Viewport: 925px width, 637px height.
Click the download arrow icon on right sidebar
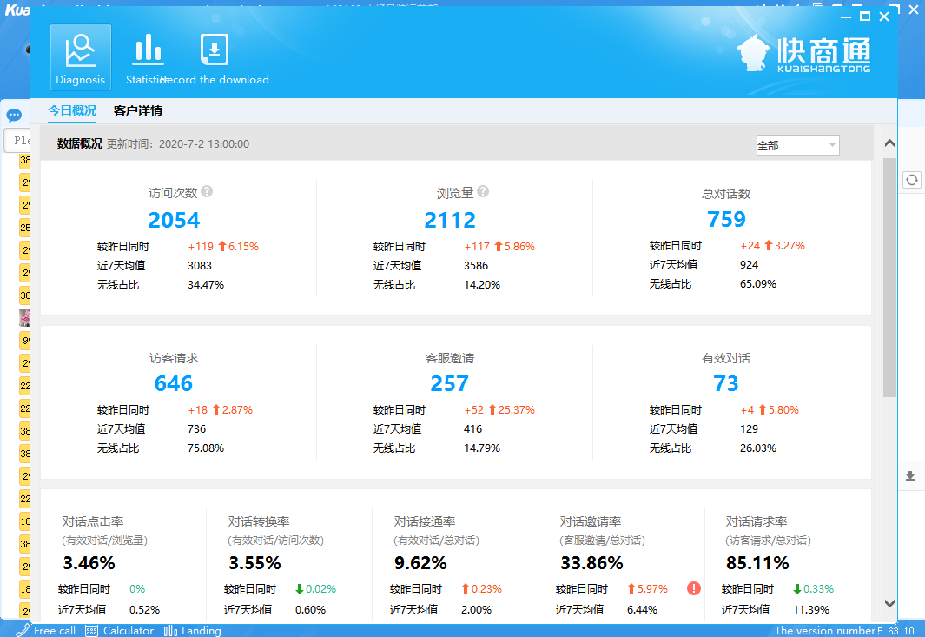[910, 475]
